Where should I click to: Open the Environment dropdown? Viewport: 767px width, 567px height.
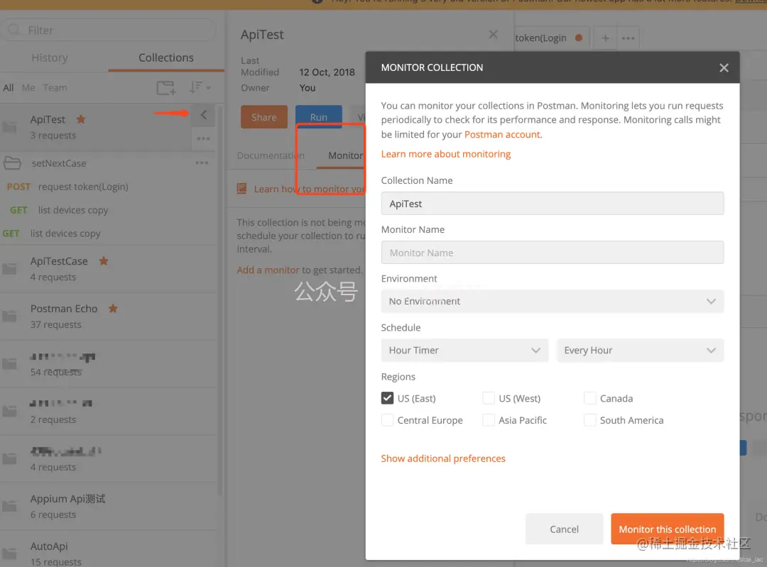(553, 302)
